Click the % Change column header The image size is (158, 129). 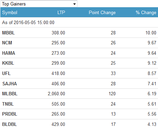click(x=146, y=12)
